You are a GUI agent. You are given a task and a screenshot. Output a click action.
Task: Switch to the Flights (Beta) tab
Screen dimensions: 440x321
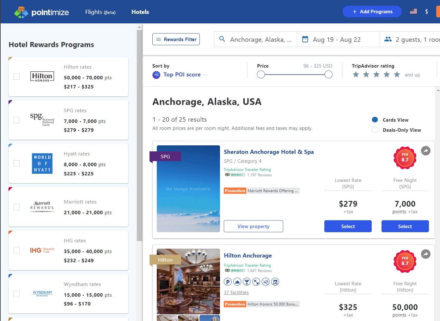tap(100, 12)
